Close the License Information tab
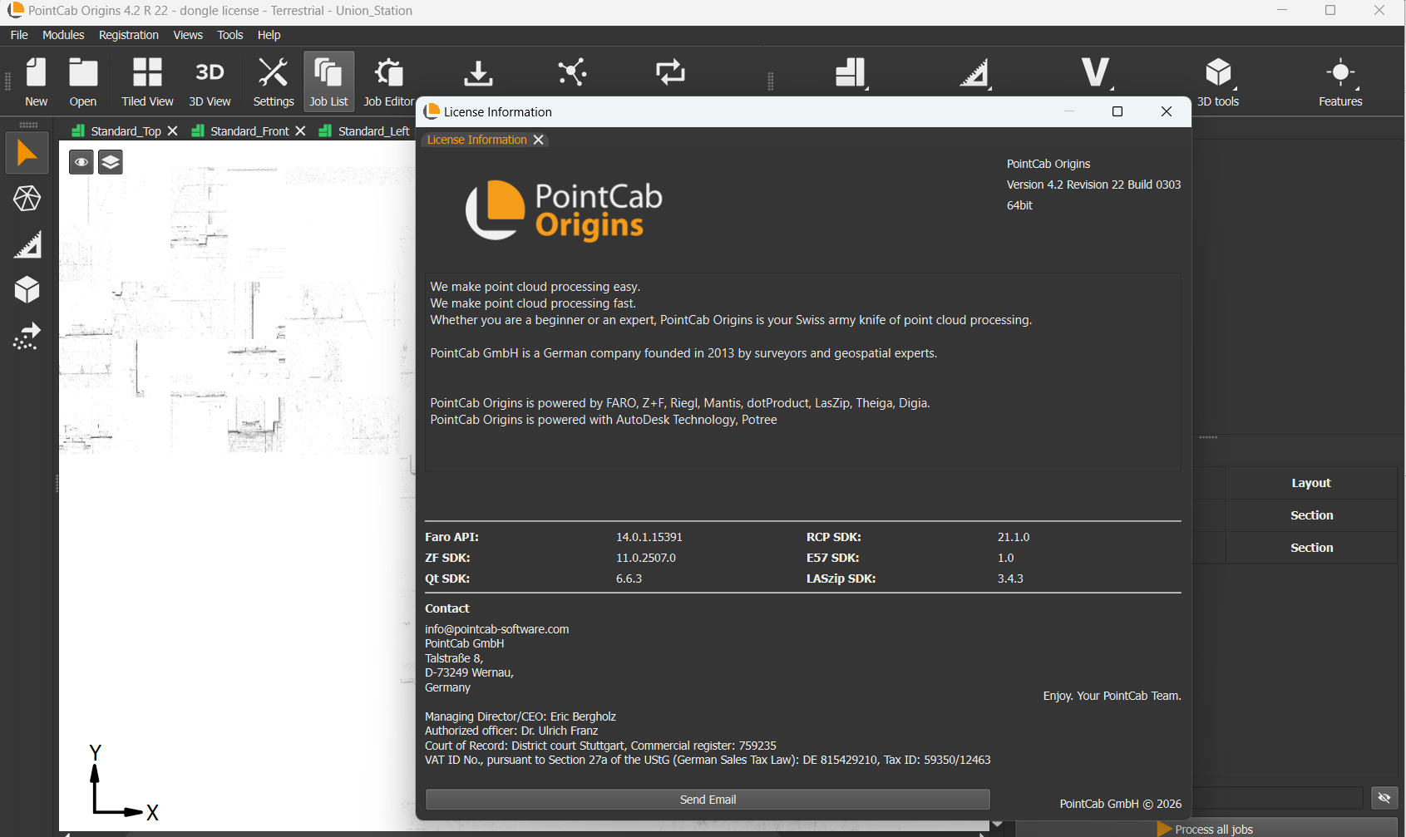Screen dimensions: 1406x837 click(538, 140)
